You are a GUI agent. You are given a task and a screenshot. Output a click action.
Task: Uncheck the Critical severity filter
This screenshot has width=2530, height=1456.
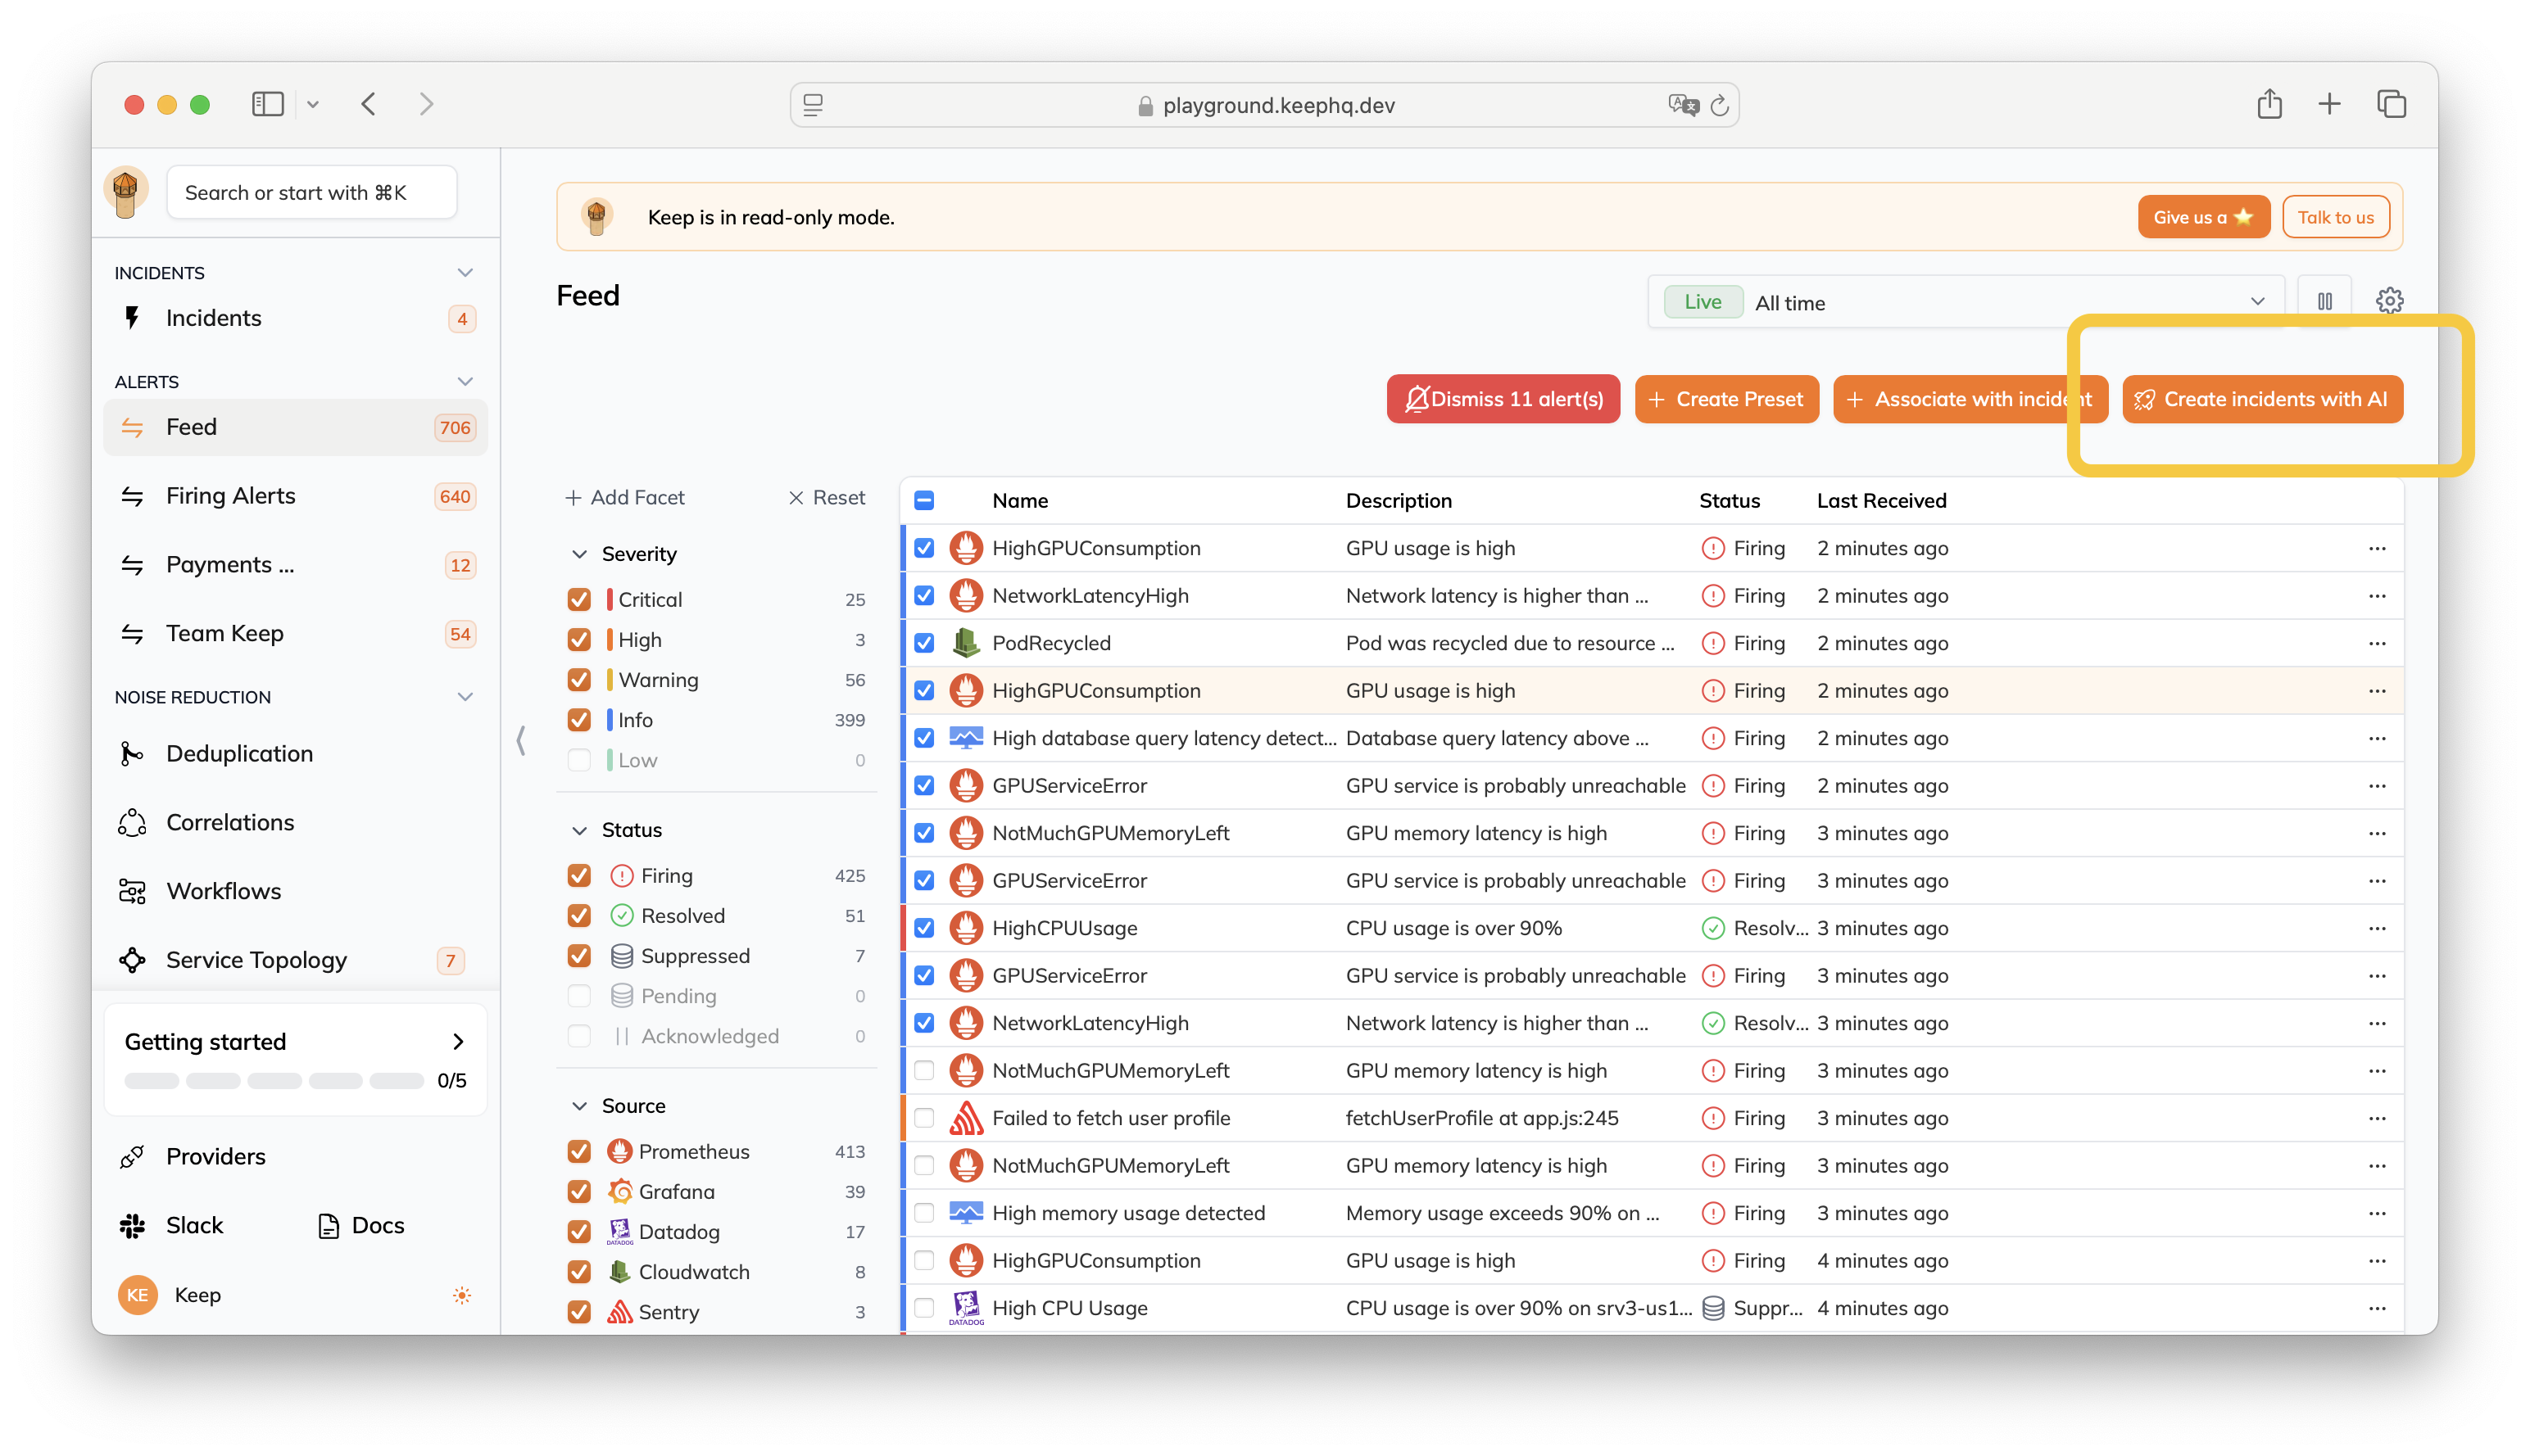pos(578,600)
